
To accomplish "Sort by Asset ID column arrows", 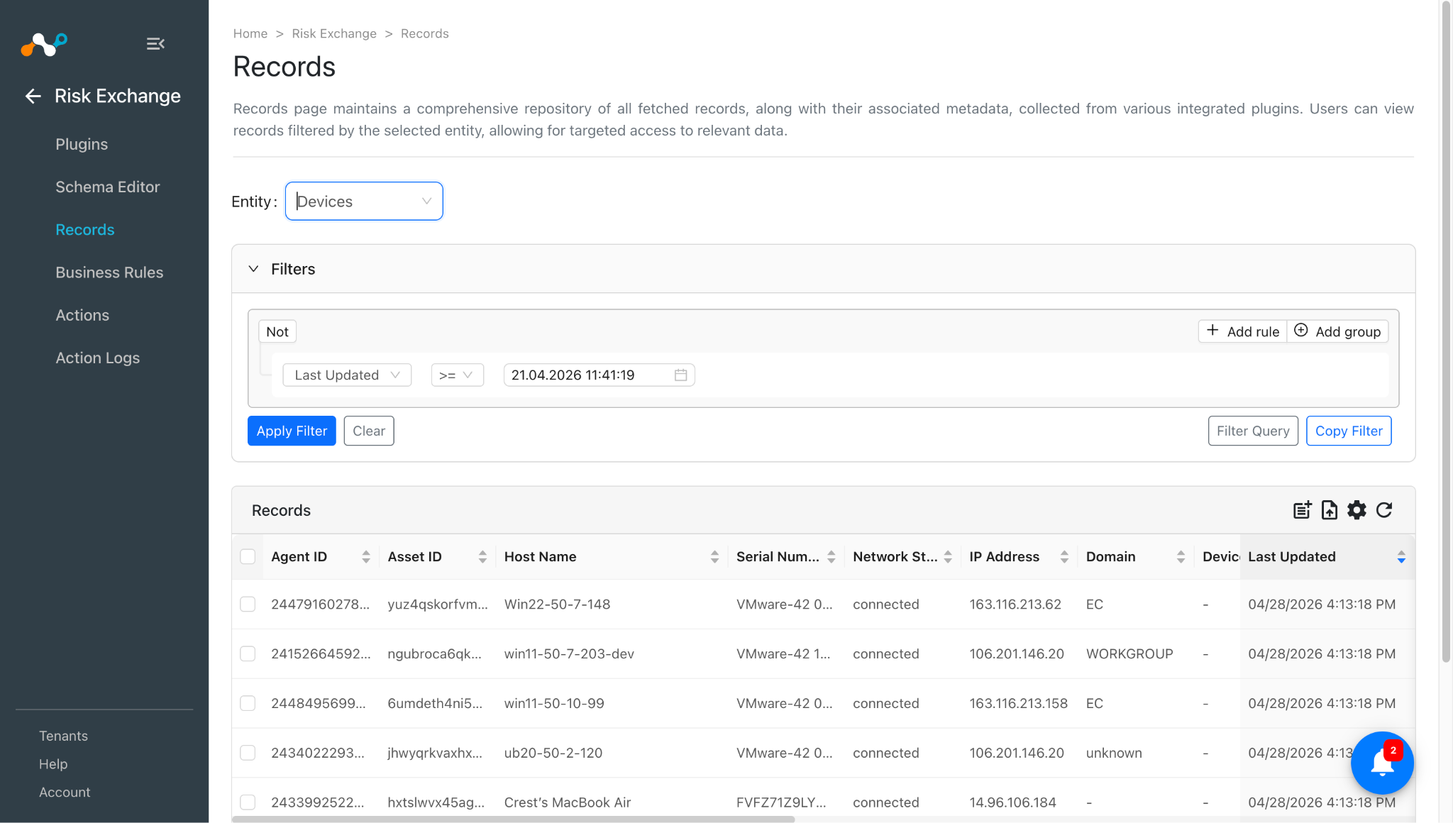I will pyautogui.click(x=482, y=557).
